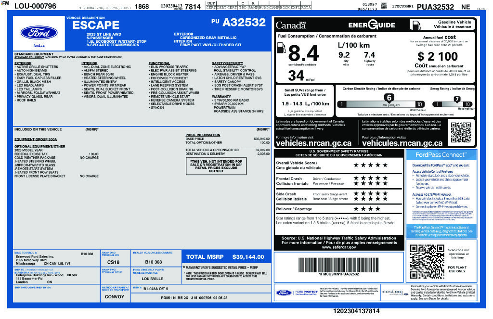
Task: Click the smog rating marker 7
Action: tap(457, 99)
